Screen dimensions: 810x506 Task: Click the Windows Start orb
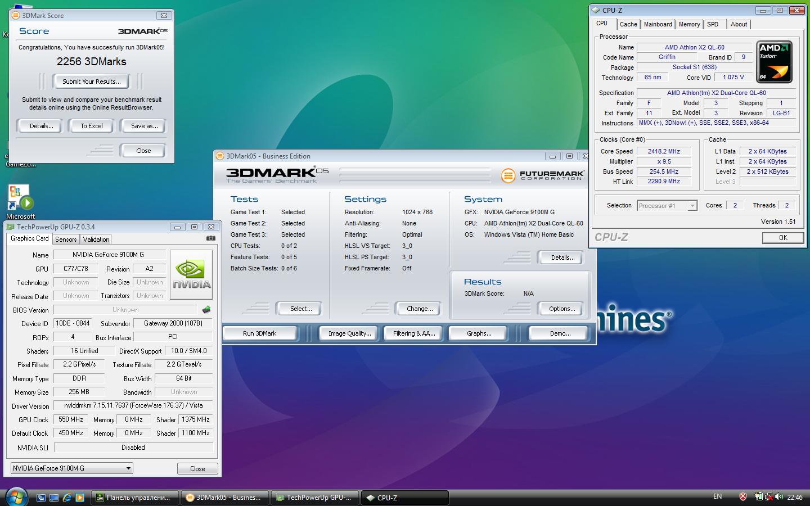16,497
